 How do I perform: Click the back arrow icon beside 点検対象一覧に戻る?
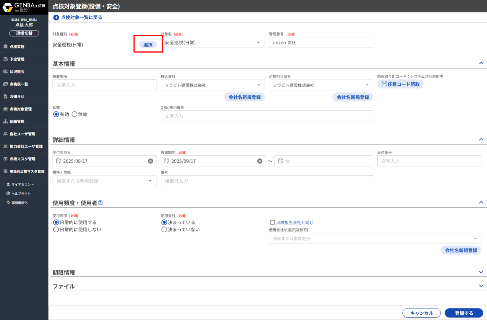[56, 17]
